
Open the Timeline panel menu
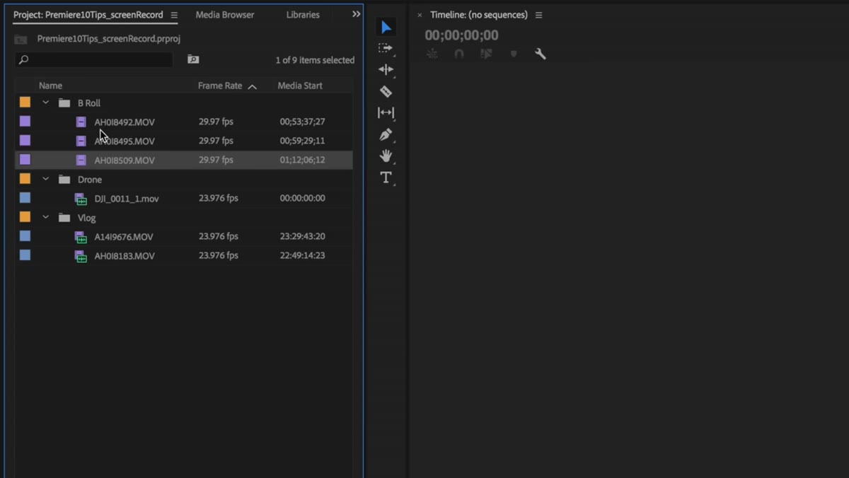[x=539, y=15]
